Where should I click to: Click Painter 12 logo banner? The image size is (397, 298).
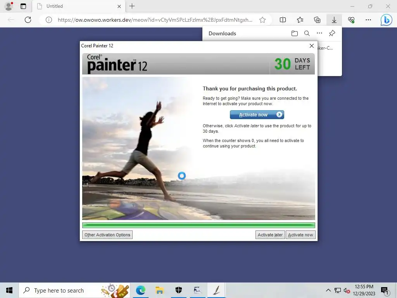117,64
